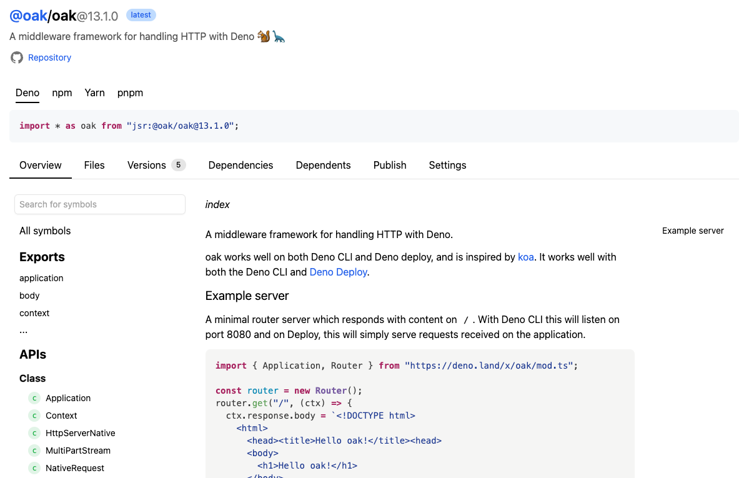
Task: Switch to the Yarn install tab
Action: [94, 92]
